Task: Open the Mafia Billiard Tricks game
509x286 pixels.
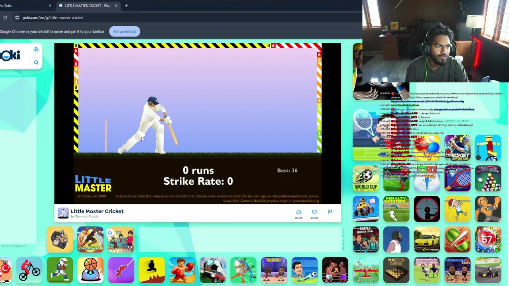Action: coord(366,240)
